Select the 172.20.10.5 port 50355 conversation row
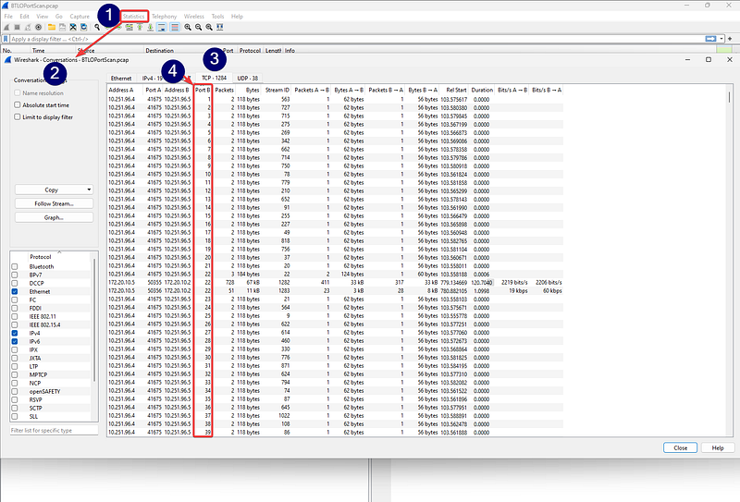This screenshot has width=740, height=502. [x=335, y=283]
